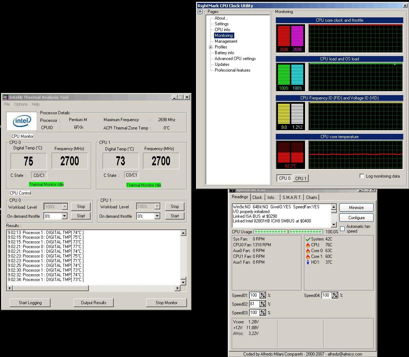Open the Options menu in Thermal Analysis Tool

pos(21,104)
